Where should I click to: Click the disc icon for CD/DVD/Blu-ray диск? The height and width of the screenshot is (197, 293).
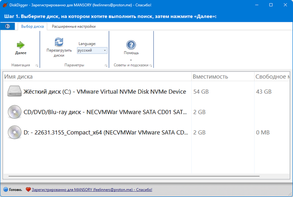14,112
